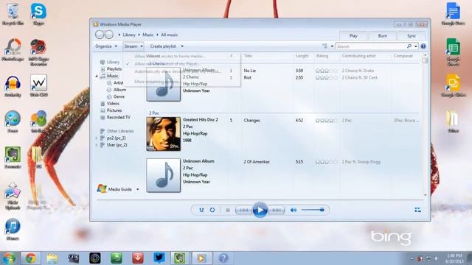The height and width of the screenshot is (265, 472).
Task: Open the iTunes desktop icon
Action: pos(13,229)
